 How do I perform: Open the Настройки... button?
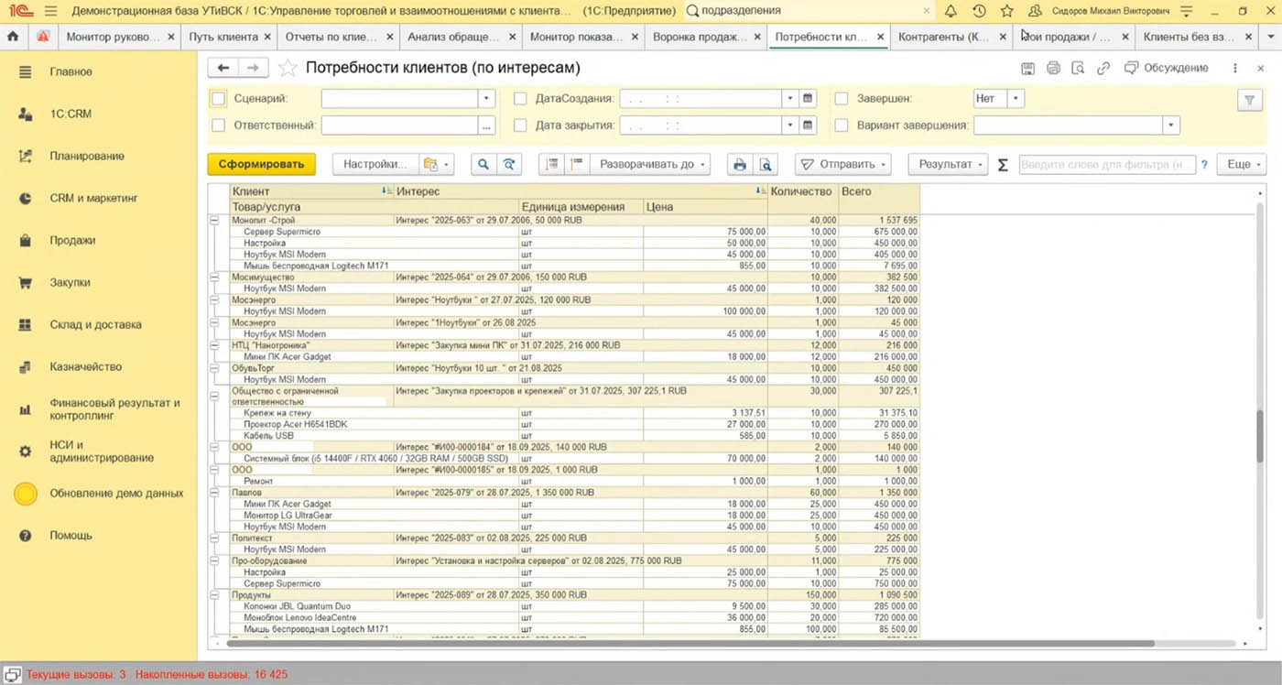(375, 165)
